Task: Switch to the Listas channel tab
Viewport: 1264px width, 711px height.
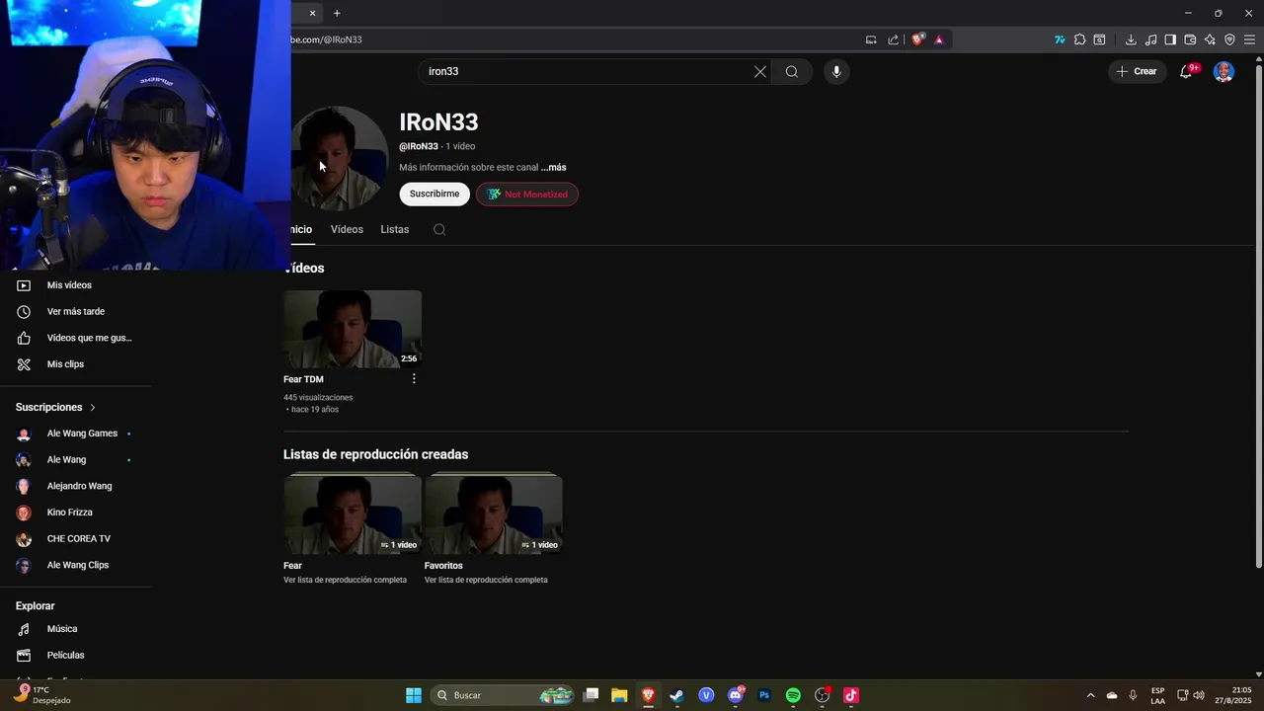Action: 395,229
